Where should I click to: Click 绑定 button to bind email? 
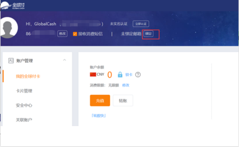click(148, 34)
